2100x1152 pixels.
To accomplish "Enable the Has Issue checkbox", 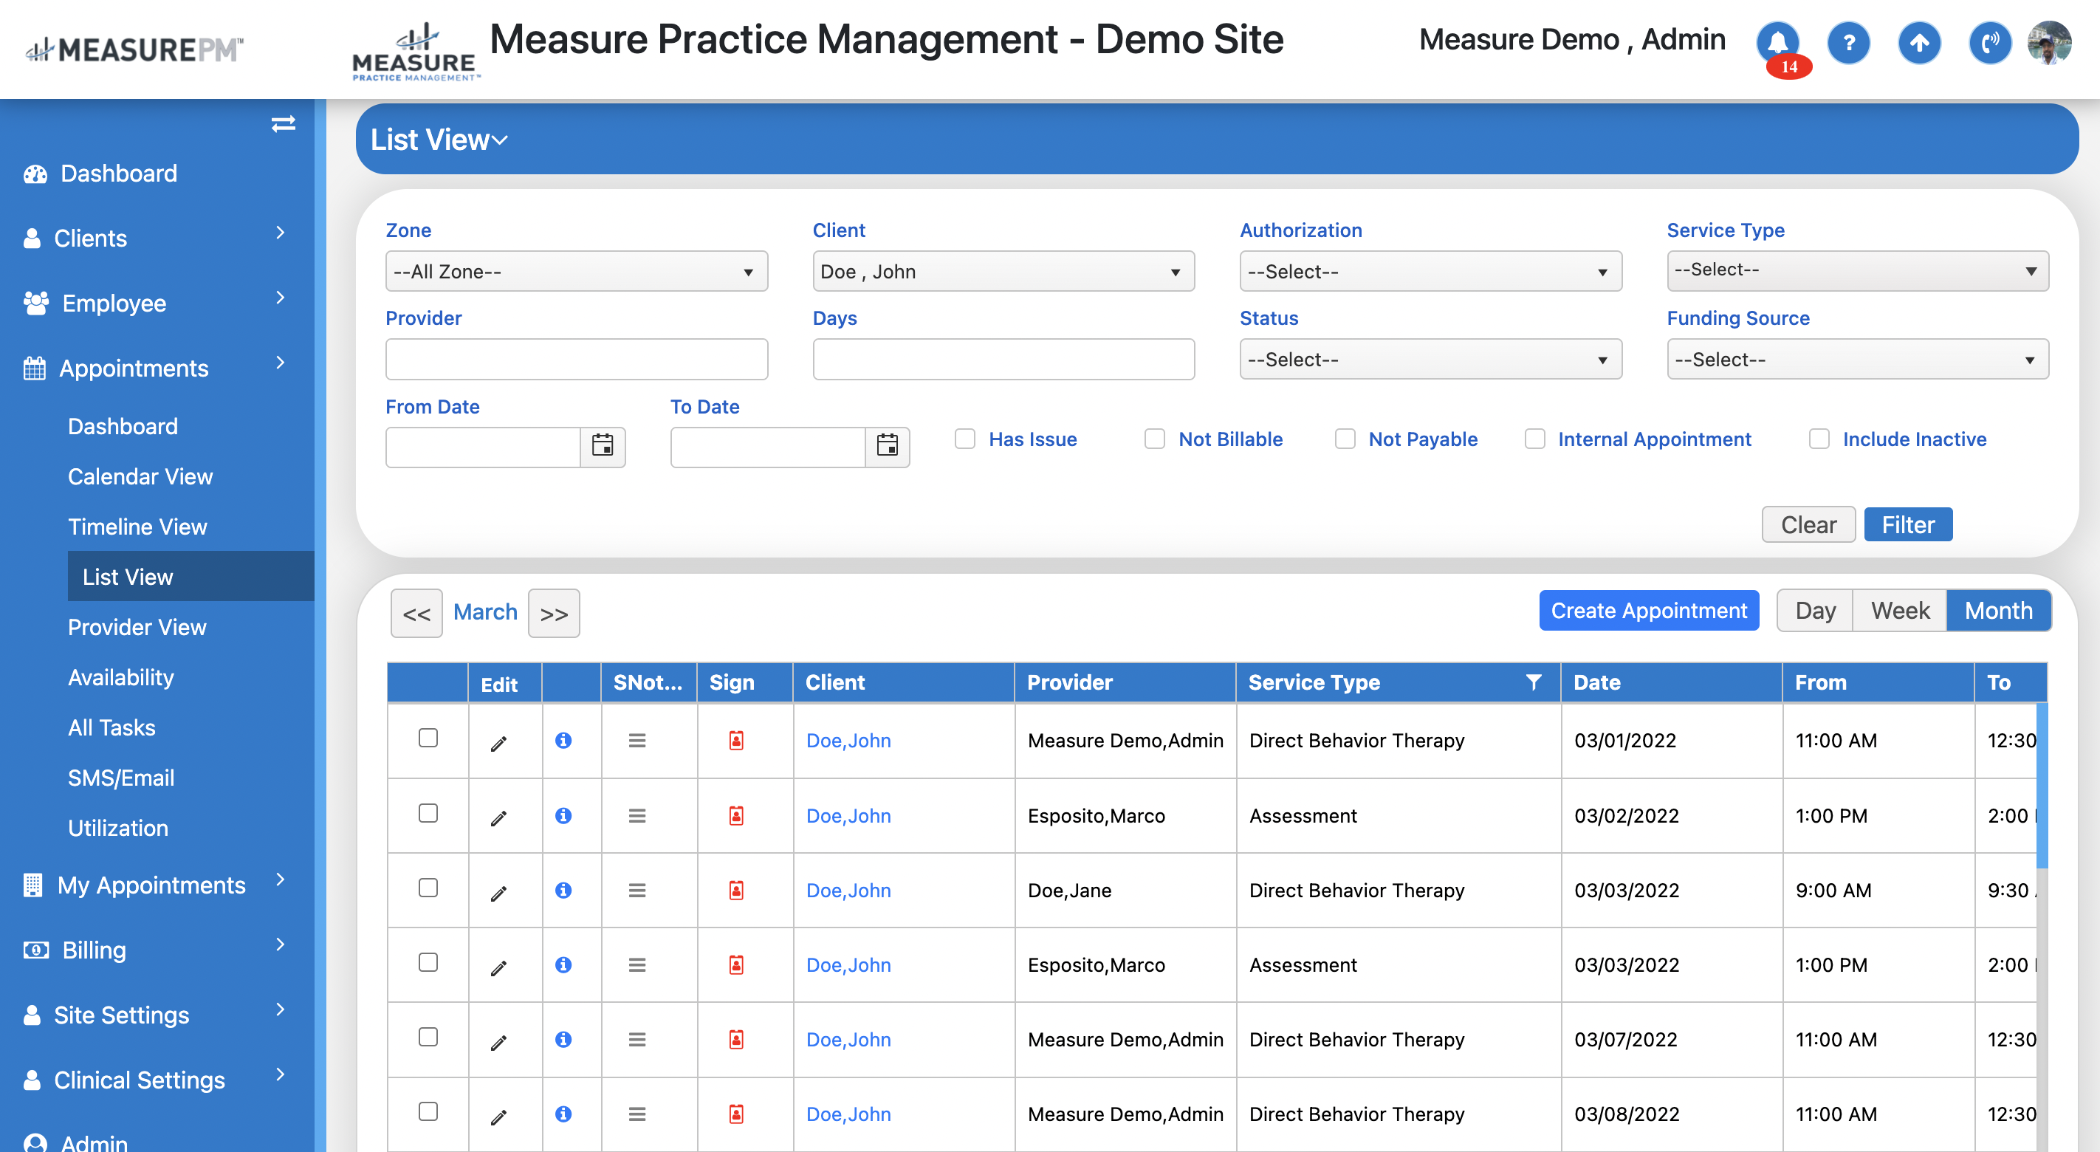I will click(965, 439).
